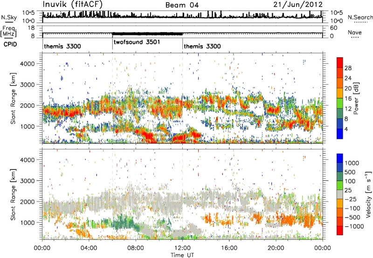Click the thick frequency band during twofsound
The image size is (373, 258).
147,34
